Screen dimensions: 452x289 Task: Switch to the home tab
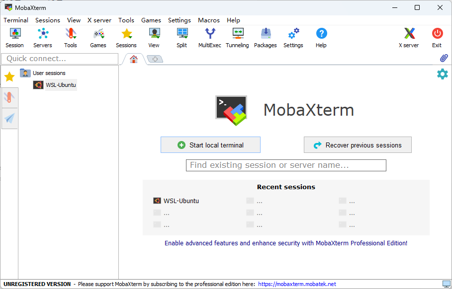point(133,59)
